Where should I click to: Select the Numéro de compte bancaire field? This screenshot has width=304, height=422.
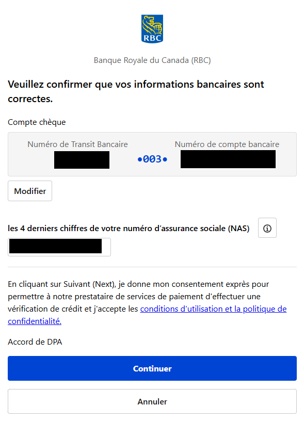(228, 159)
